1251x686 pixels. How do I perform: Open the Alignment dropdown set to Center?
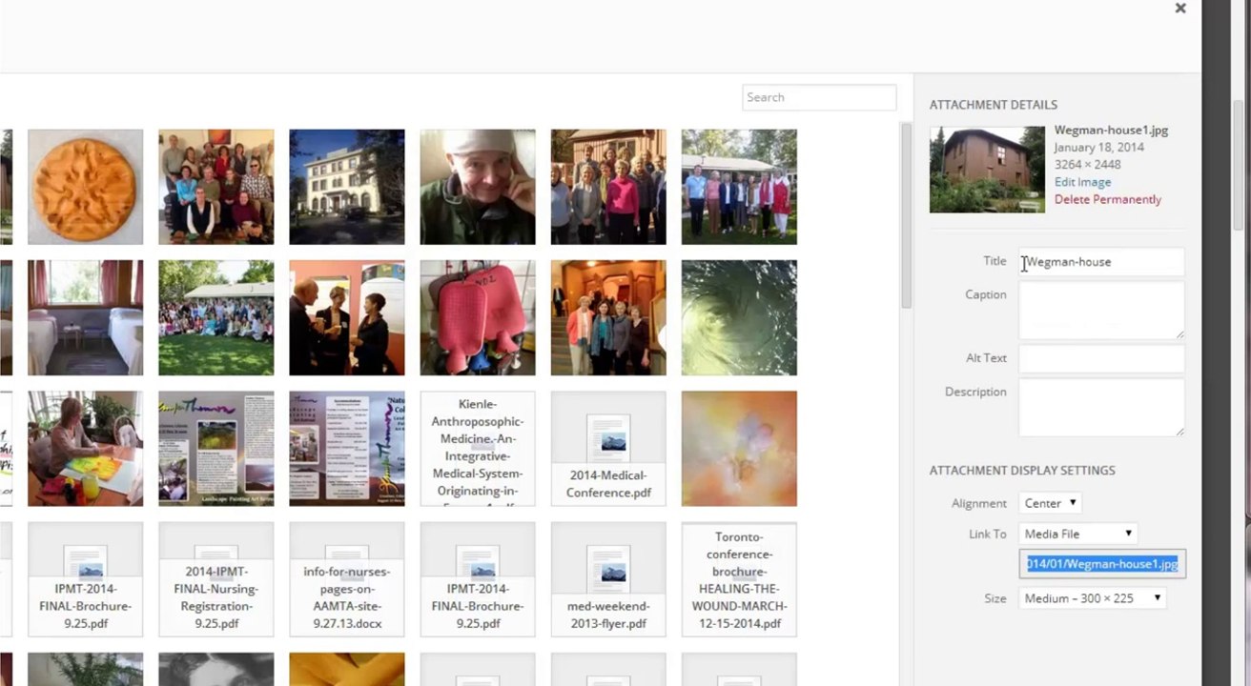pyautogui.click(x=1050, y=503)
